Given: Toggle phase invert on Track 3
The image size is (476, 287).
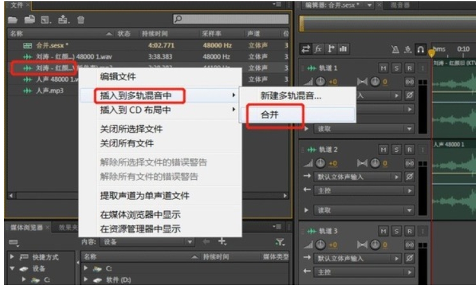Looking at the screenshot, I should [409, 258].
